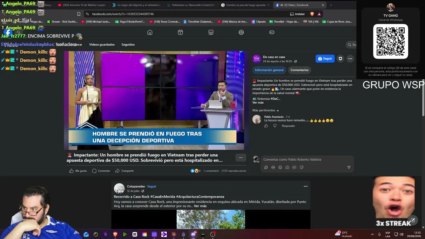Open the Timothée Chalamet bookmark

pos(198,22)
